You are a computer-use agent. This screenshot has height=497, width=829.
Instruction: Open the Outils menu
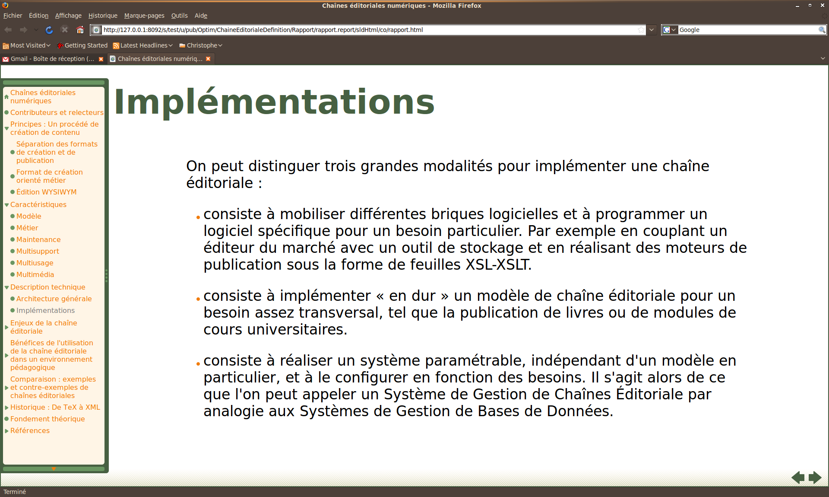[x=180, y=16]
